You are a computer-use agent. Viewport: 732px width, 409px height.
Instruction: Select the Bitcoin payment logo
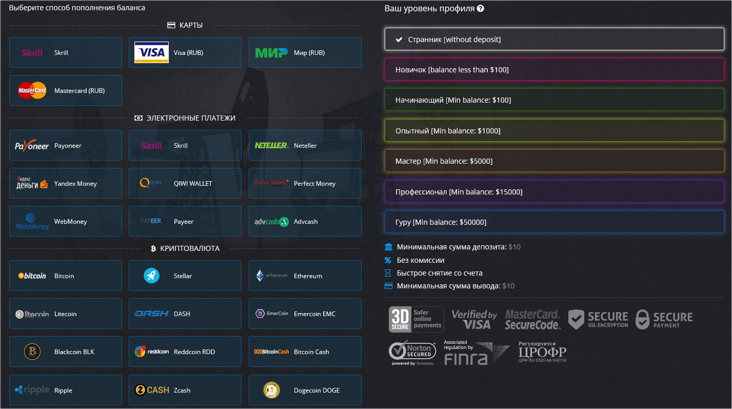[32, 276]
